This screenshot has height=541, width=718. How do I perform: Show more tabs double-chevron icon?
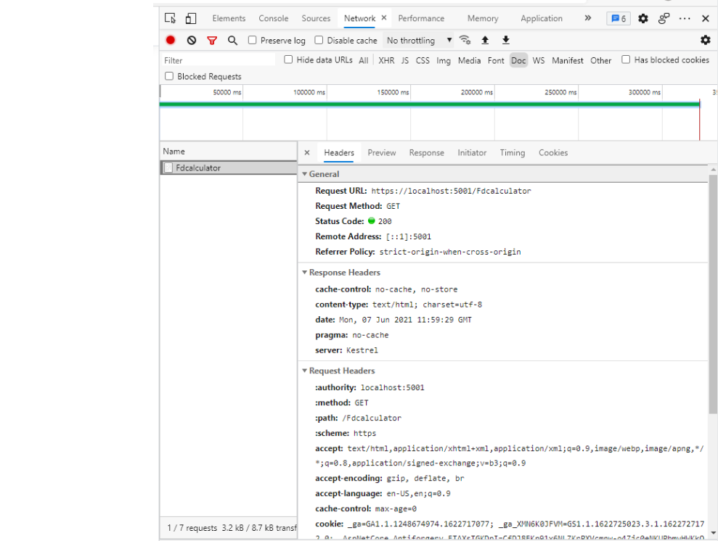[x=587, y=18]
